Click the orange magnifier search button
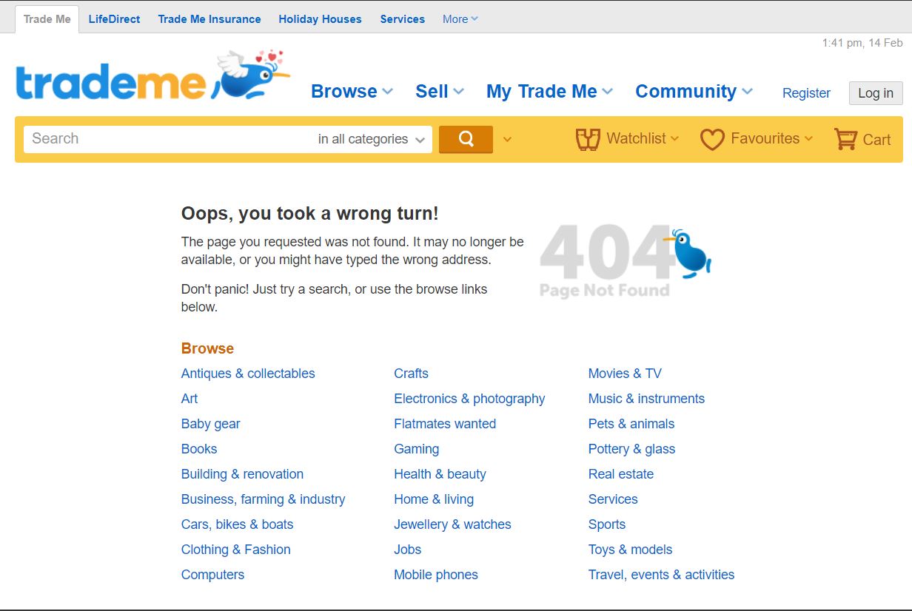The image size is (912, 611). tap(466, 139)
